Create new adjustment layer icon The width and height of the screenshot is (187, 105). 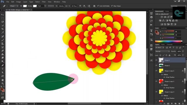coord(172,104)
